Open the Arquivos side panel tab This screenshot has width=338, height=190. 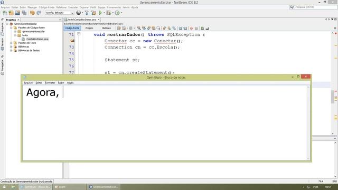point(2,28)
